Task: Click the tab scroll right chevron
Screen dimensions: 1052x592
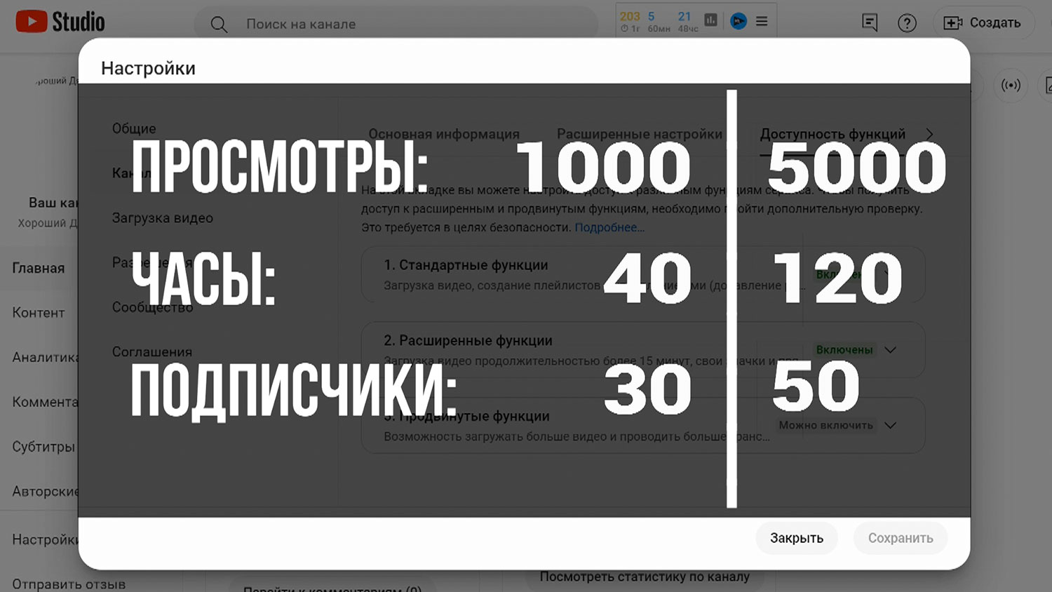Action: click(929, 133)
